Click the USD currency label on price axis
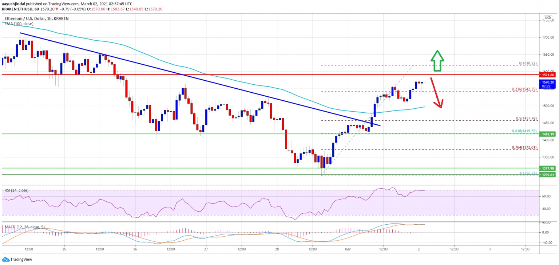This screenshot has height=265, width=559. [547, 17]
